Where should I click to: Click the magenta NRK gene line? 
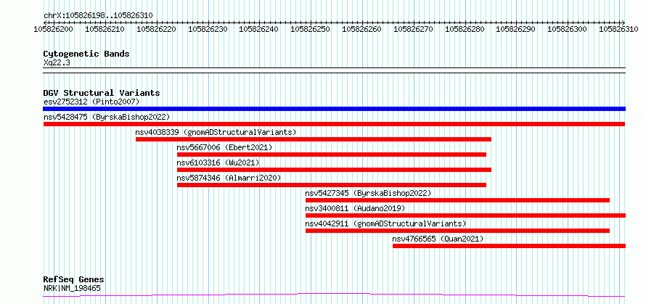point(334,295)
